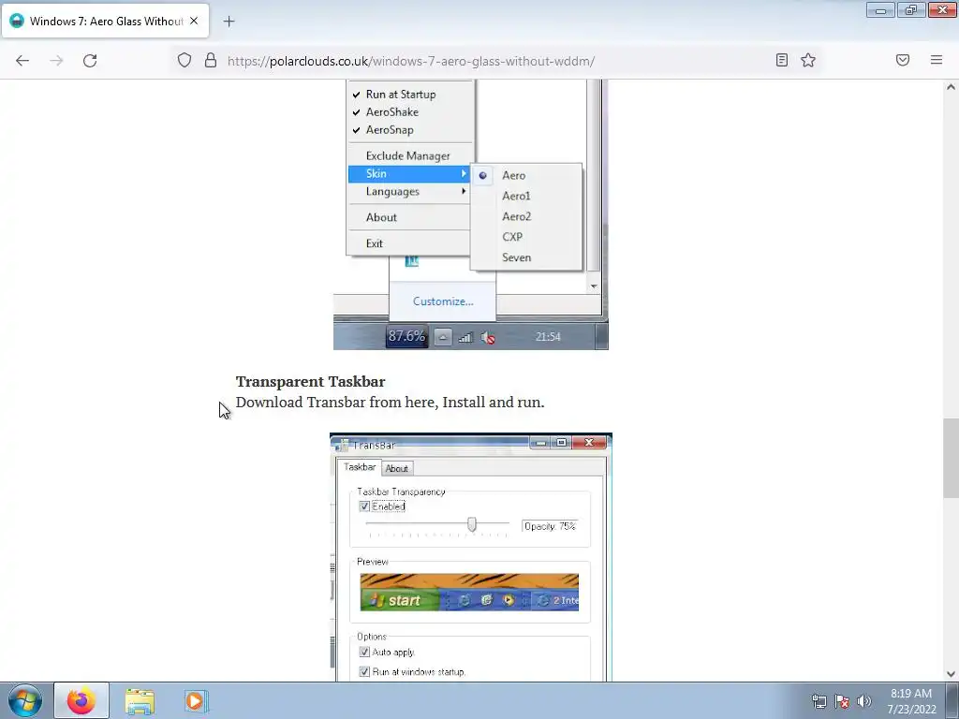Image resolution: width=959 pixels, height=719 pixels.
Task: Click the 87.6% battery indicator in image
Action: (x=406, y=336)
